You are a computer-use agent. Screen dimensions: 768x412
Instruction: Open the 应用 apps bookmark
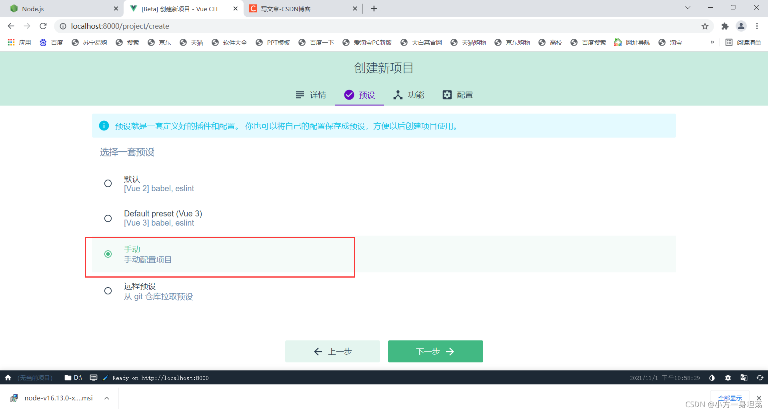(x=19, y=42)
